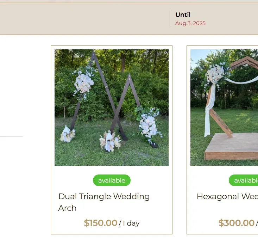Click the blank beige area of the date bar
This screenshot has height=239, width=258.
pyautogui.click(x=82, y=19)
